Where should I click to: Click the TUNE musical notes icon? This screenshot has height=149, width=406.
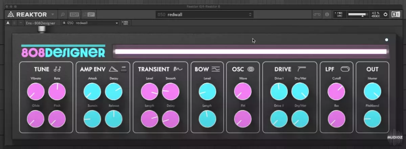58,69
